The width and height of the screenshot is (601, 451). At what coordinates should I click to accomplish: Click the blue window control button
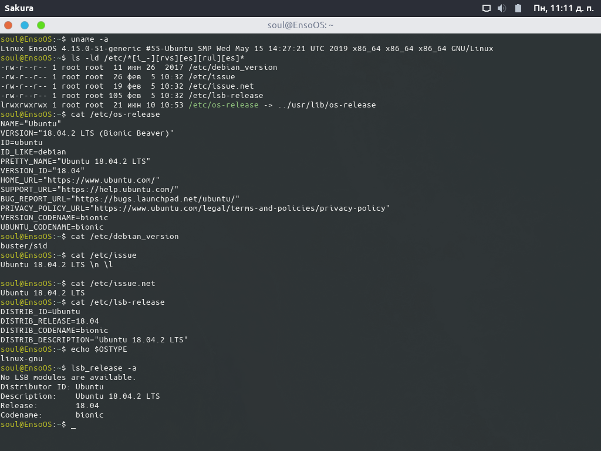25,25
